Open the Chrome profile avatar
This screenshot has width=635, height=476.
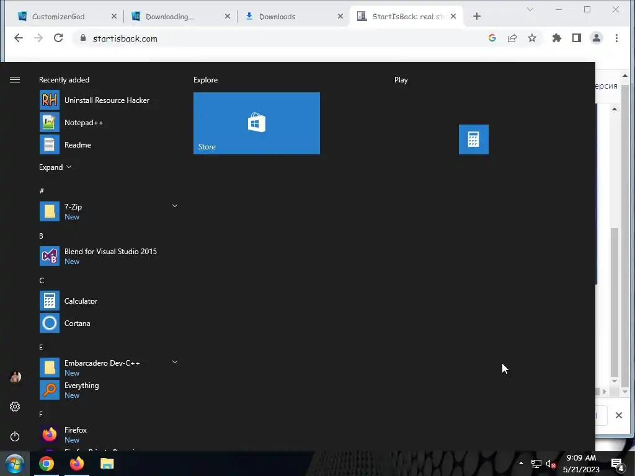[x=596, y=38]
